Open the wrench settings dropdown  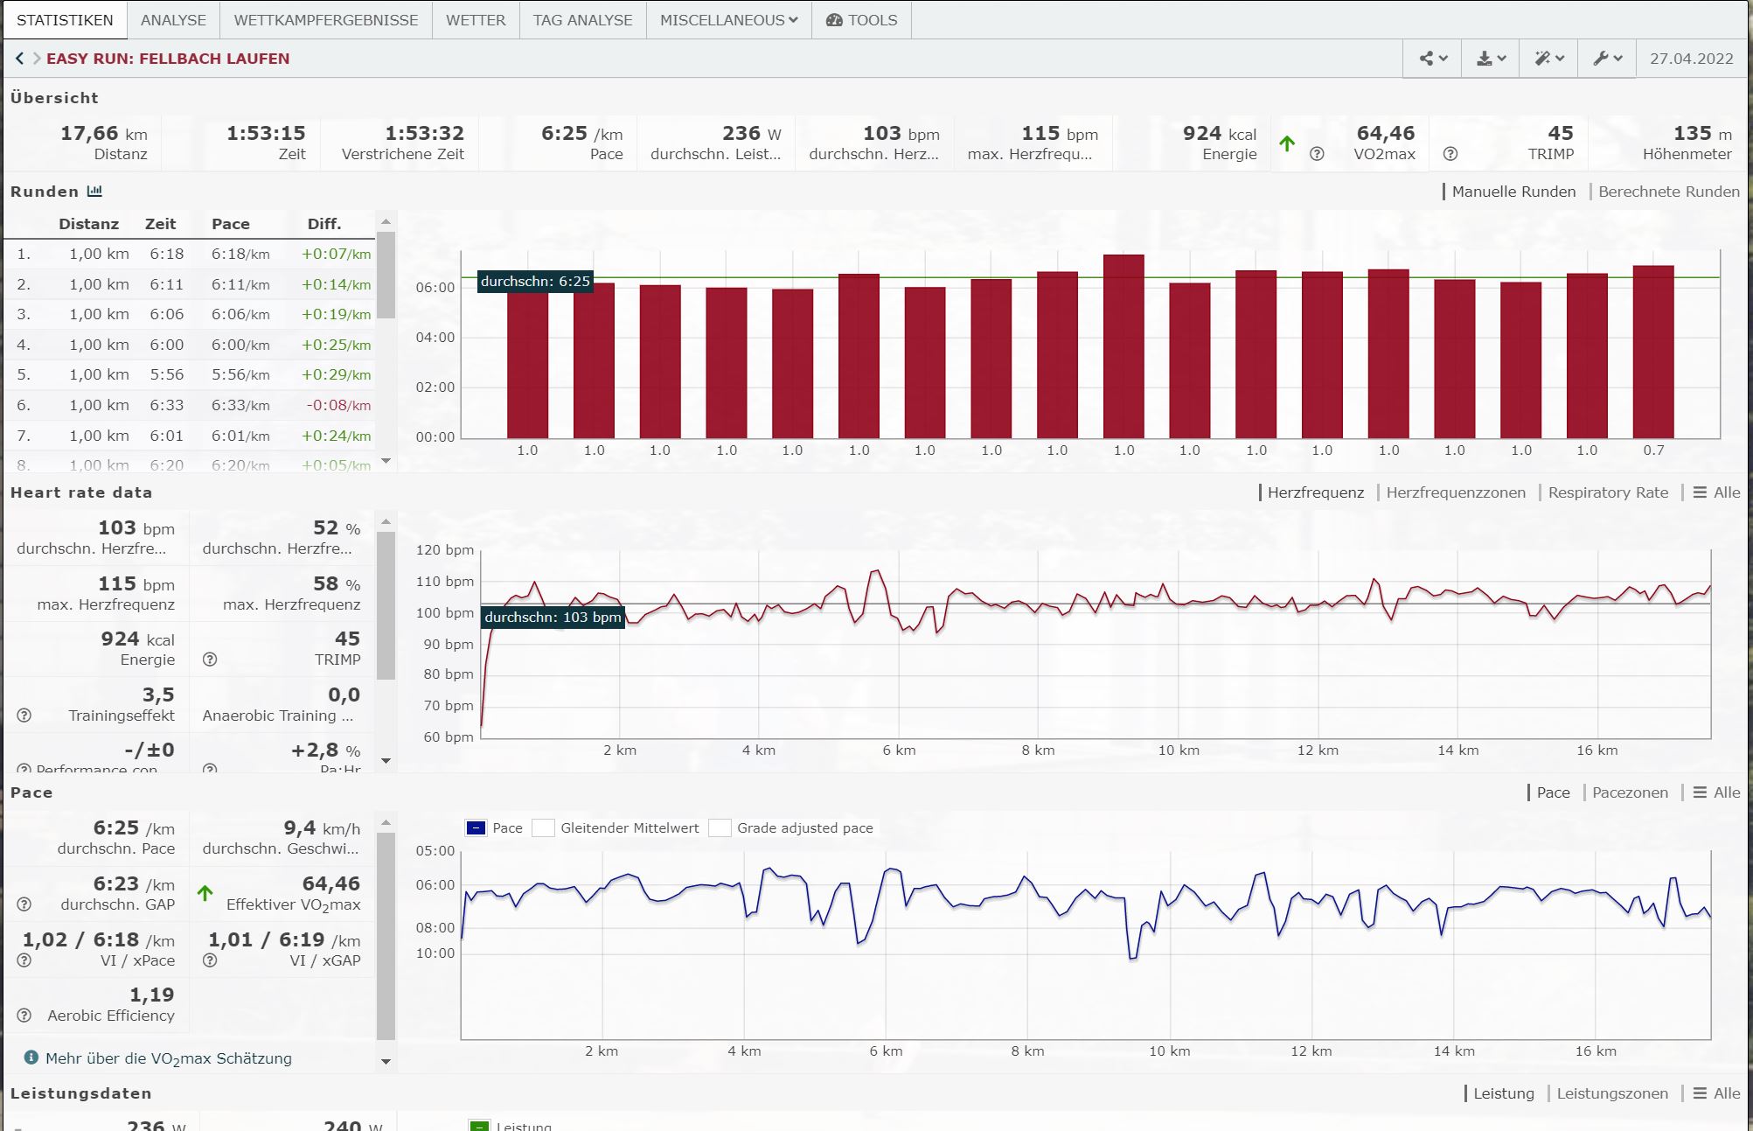pos(1607,59)
